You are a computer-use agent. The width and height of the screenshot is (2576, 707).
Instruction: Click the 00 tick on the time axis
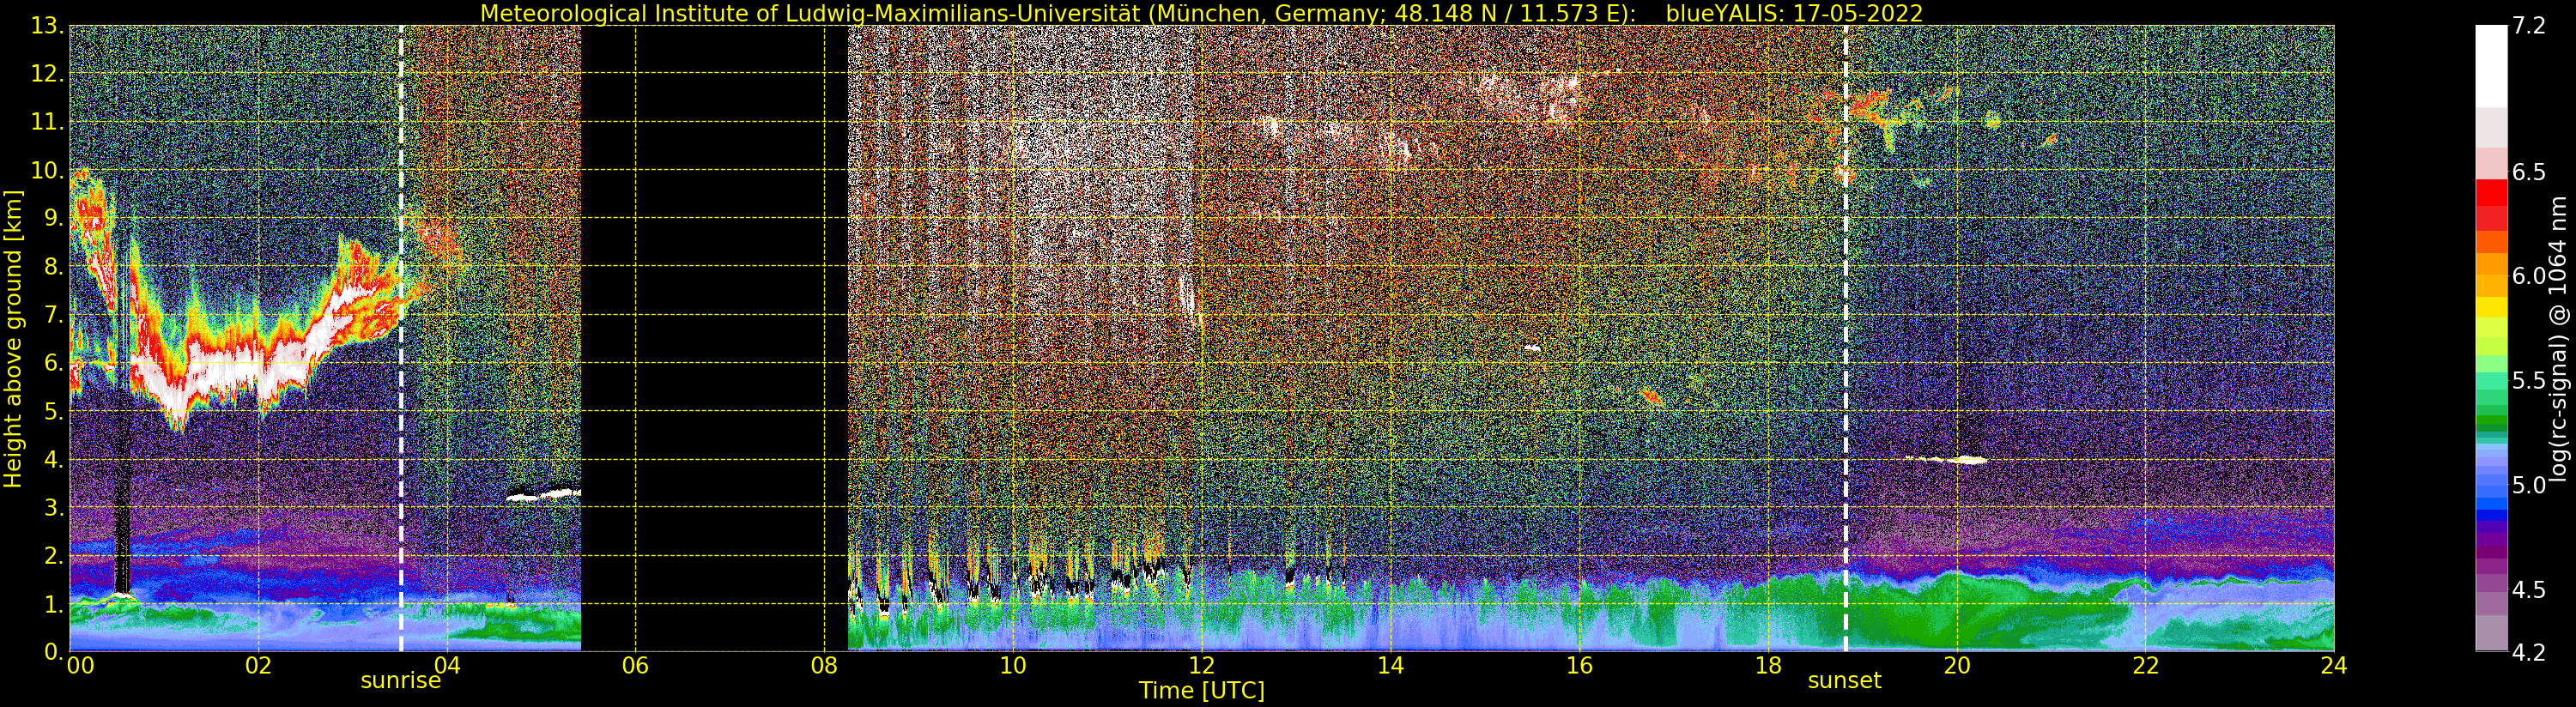pyautogui.click(x=80, y=665)
